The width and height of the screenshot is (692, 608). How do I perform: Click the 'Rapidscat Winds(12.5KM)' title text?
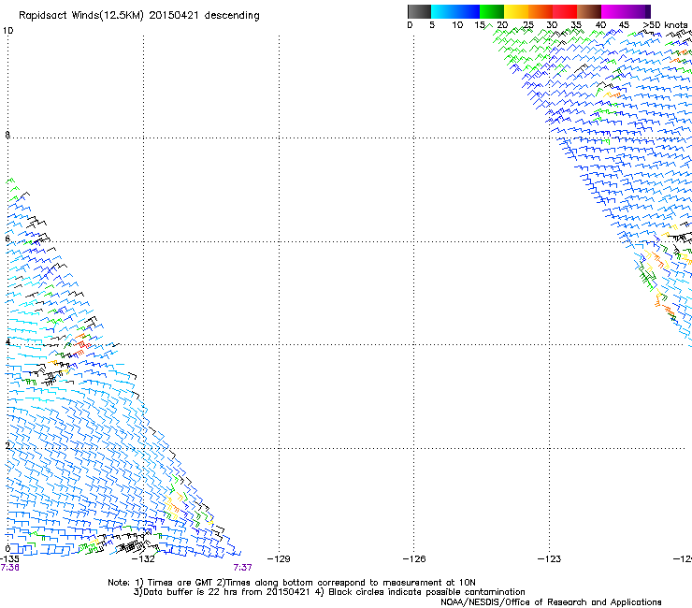(x=81, y=16)
